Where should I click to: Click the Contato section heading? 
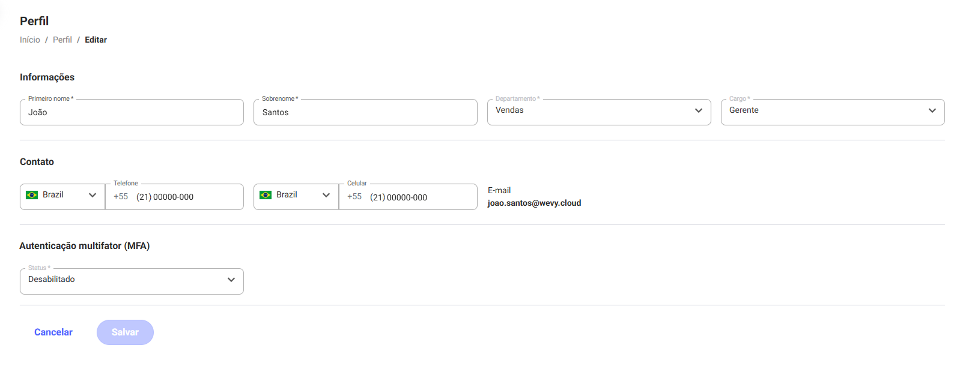pos(37,162)
